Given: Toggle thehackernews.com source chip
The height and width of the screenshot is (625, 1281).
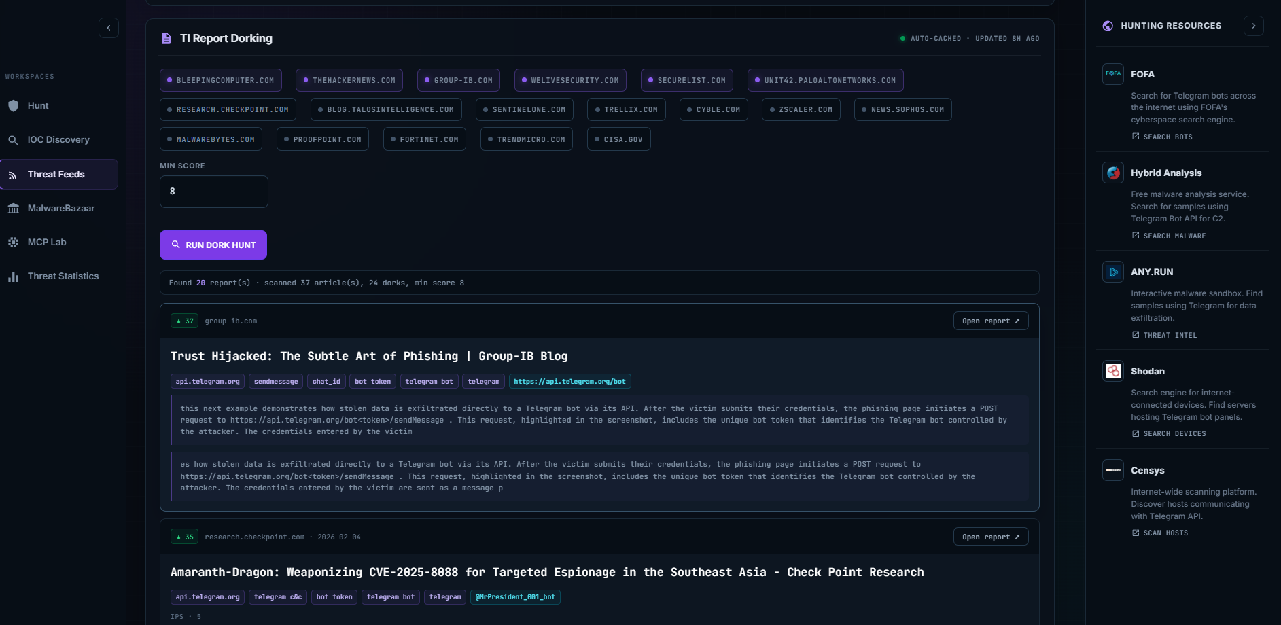Looking at the screenshot, I should 349,80.
